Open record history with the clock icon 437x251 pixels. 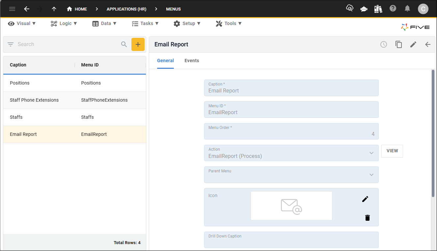coord(384,44)
